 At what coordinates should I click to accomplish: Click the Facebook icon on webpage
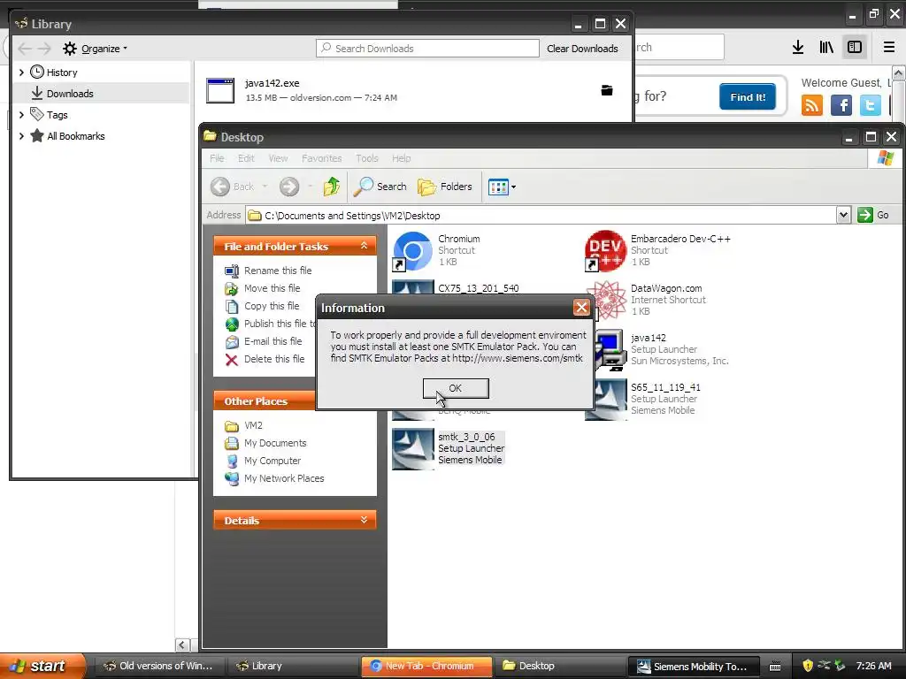[x=841, y=105]
